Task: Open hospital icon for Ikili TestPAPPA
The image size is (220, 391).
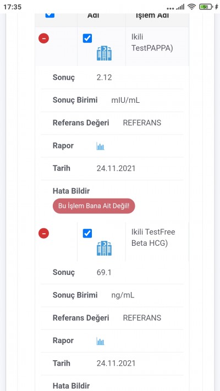Action: click(x=105, y=53)
